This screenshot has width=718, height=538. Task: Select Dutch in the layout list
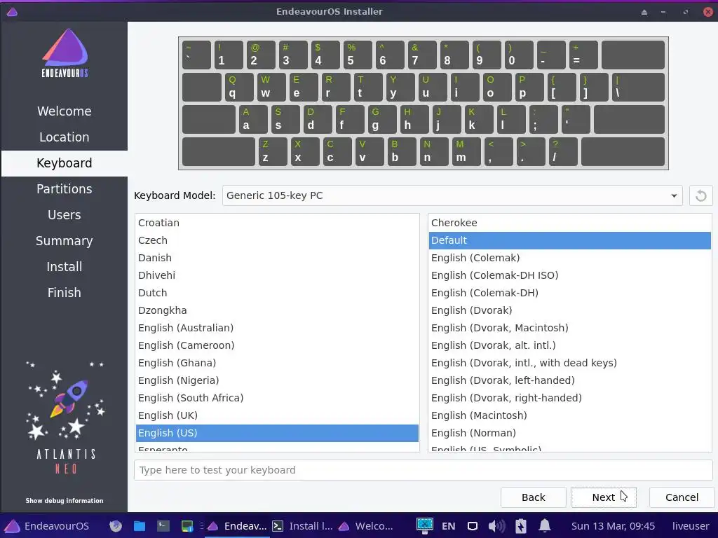pyautogui.click(x=277, y=293)
